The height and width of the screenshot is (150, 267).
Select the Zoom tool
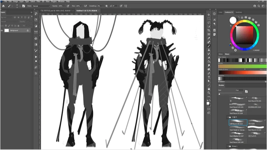209,93
